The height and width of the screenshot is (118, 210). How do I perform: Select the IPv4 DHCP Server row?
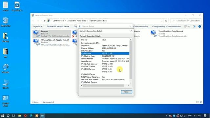click(x=105, y=67)
